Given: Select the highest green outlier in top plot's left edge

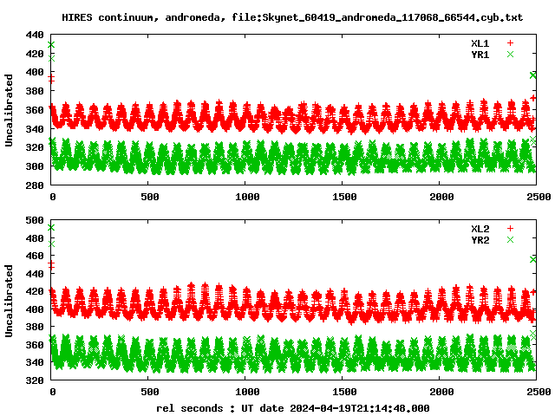Looking at the screenshot, I should coord(51,44).
